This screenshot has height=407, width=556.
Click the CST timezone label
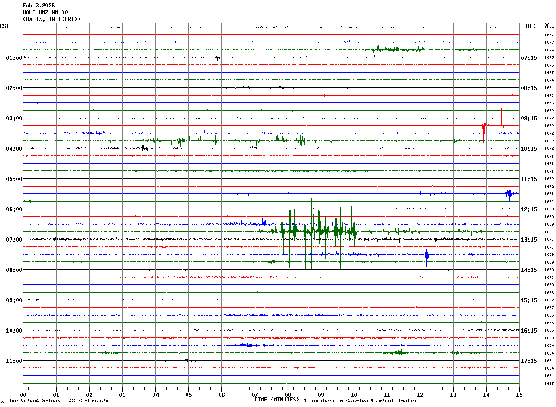point(5,26)
